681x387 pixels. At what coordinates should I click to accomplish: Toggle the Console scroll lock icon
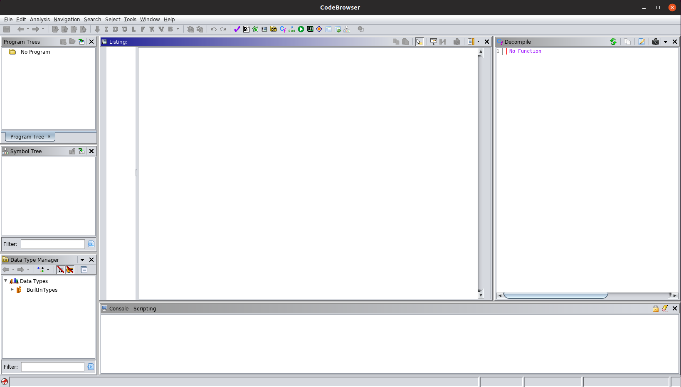point(656,308)
